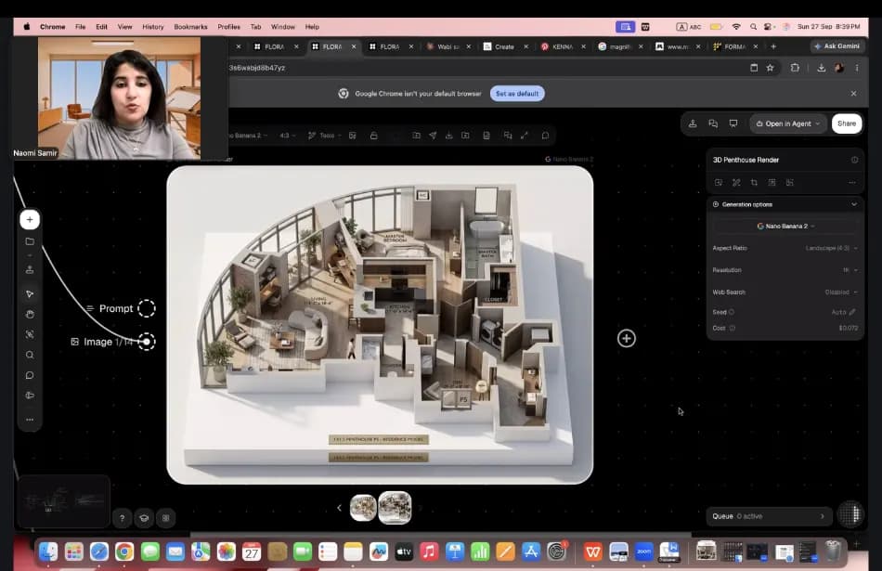Click the Share button
The image size is (882, 571).
click(847, 123)
